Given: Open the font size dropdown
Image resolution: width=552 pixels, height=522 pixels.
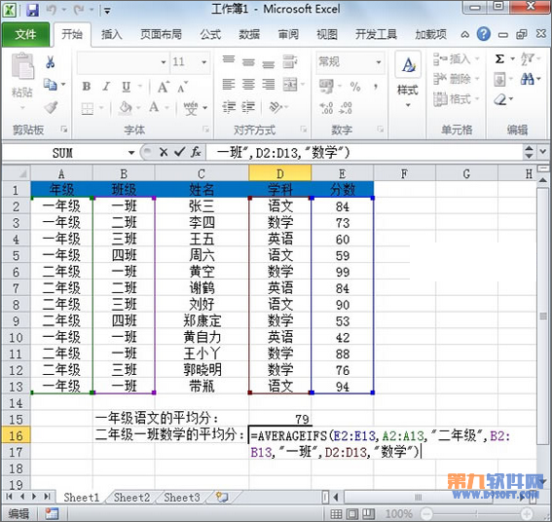Looking at the screenshot, I should [x=203, y=62].
